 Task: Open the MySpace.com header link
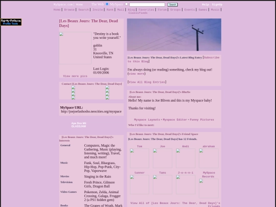(x=63, y=5)
